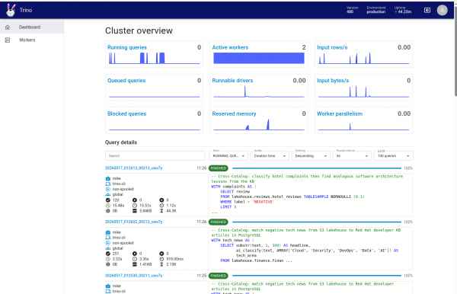Click progress bar of query 00213
457x294 pixels.
[317, 168]
